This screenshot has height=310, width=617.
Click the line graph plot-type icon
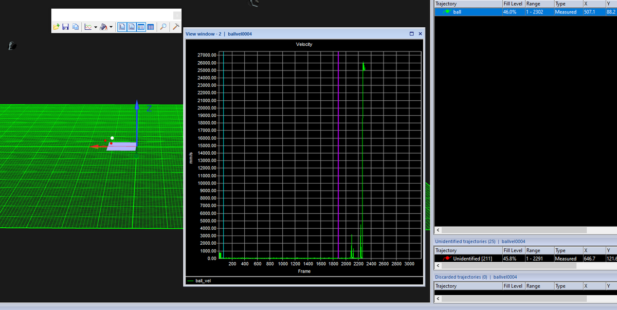[x=88, y=27]
